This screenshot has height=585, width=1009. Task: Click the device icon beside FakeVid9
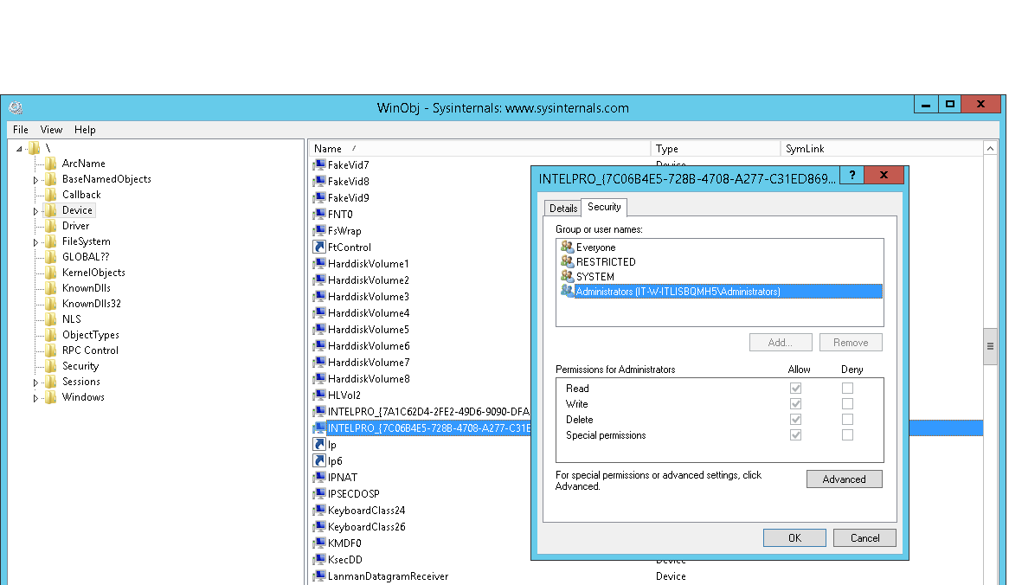pyautogui.click(x=318, y=197)
